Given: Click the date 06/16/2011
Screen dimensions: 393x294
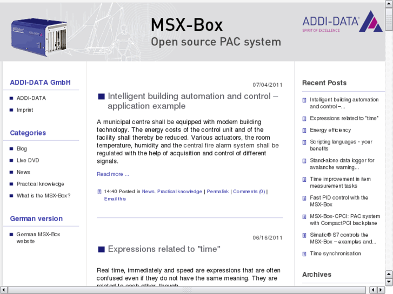Looking at the screenshot, I should click(268, 238).
